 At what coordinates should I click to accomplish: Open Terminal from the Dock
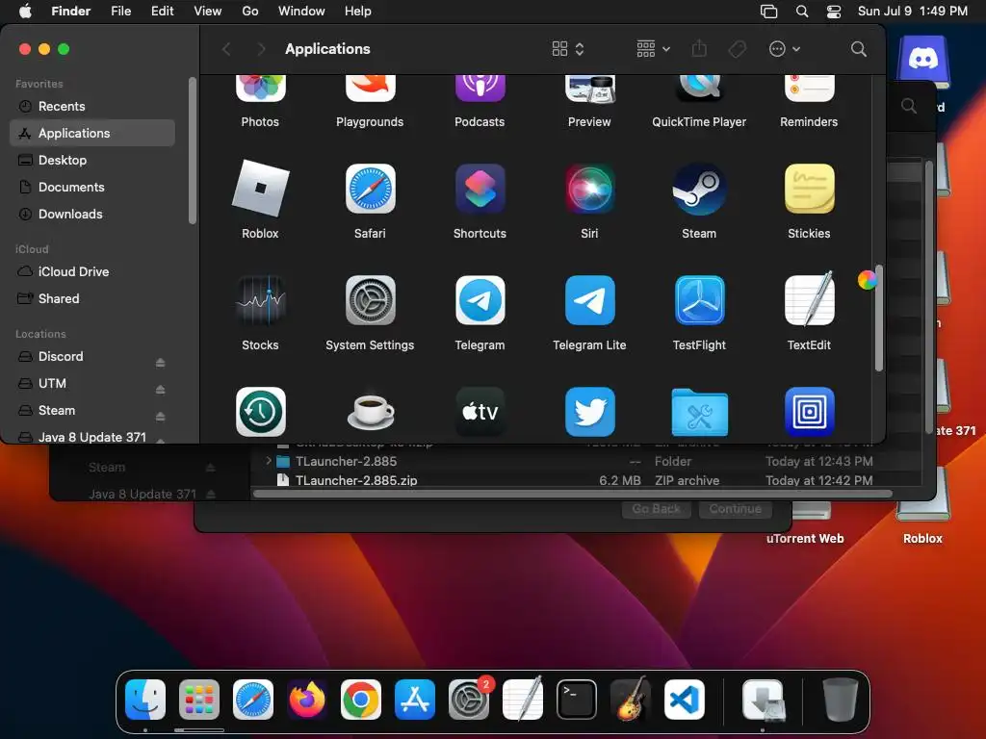[x=577, y=700]
